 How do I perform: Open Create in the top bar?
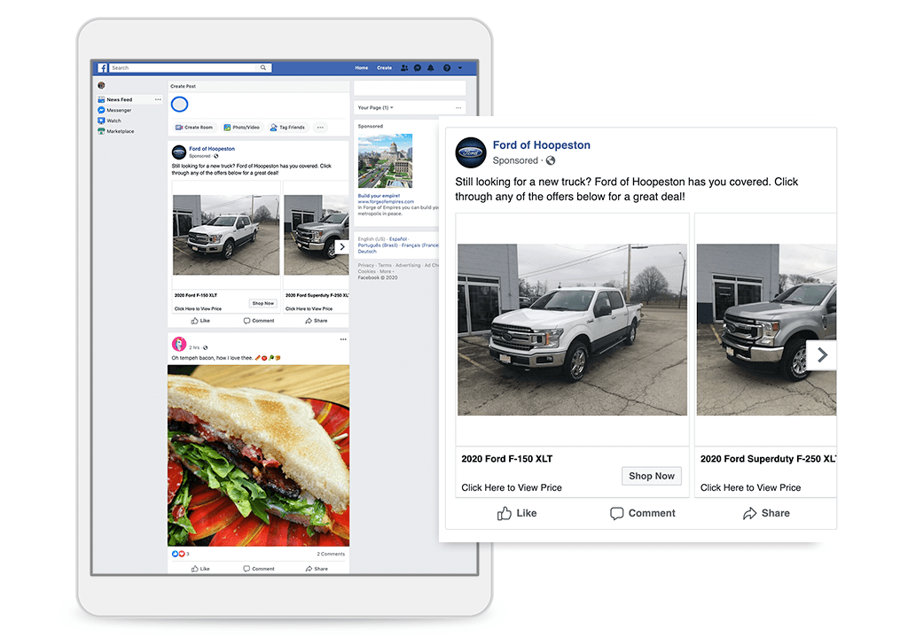click(384, 67)
